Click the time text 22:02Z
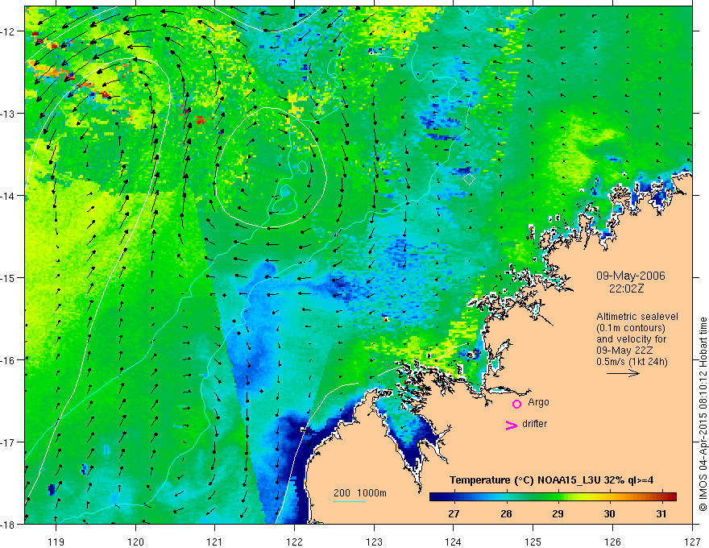 tap(626, 289)
